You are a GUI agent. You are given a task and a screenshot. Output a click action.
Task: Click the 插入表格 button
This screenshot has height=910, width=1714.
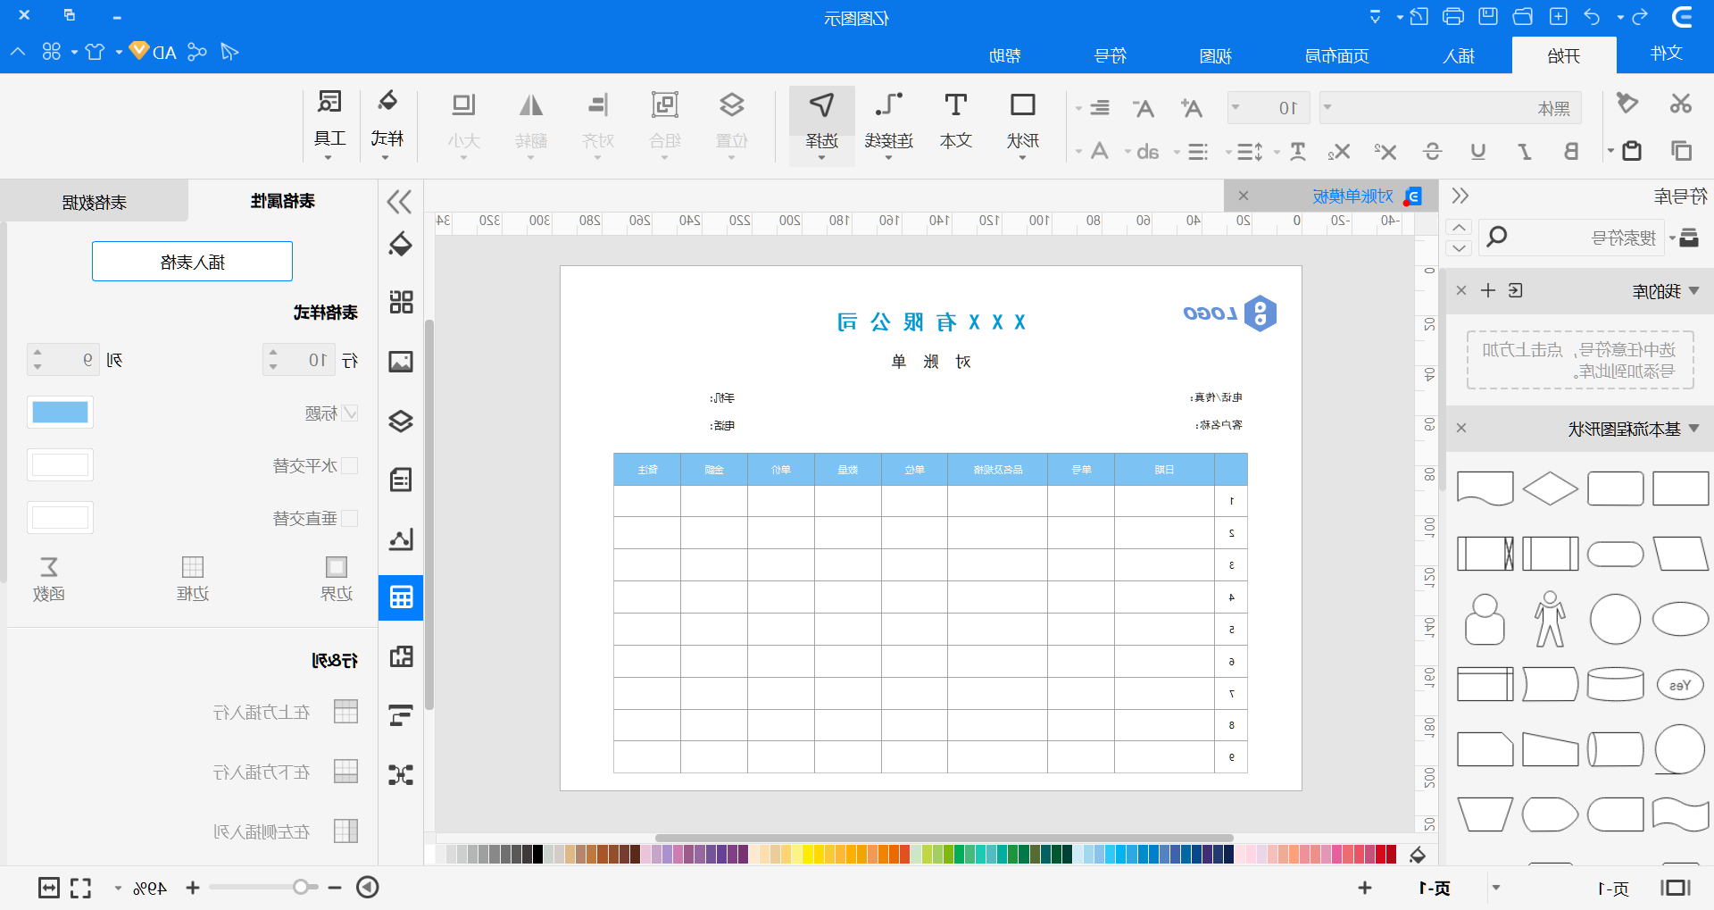(192, 262)
